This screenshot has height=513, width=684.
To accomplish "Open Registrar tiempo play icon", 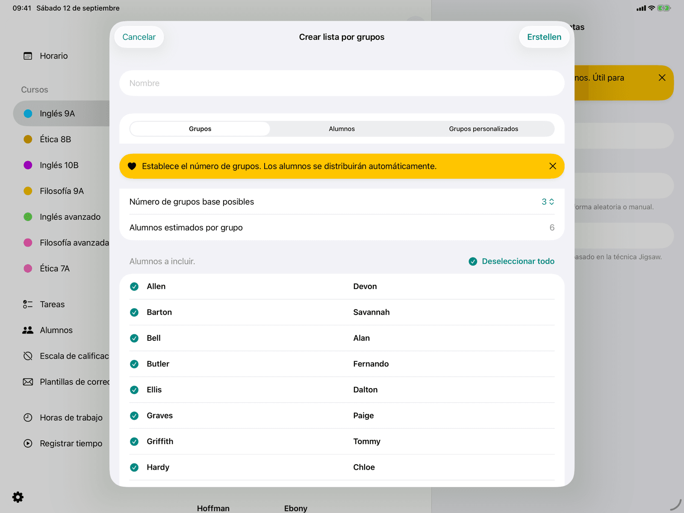I will (28, 443).
